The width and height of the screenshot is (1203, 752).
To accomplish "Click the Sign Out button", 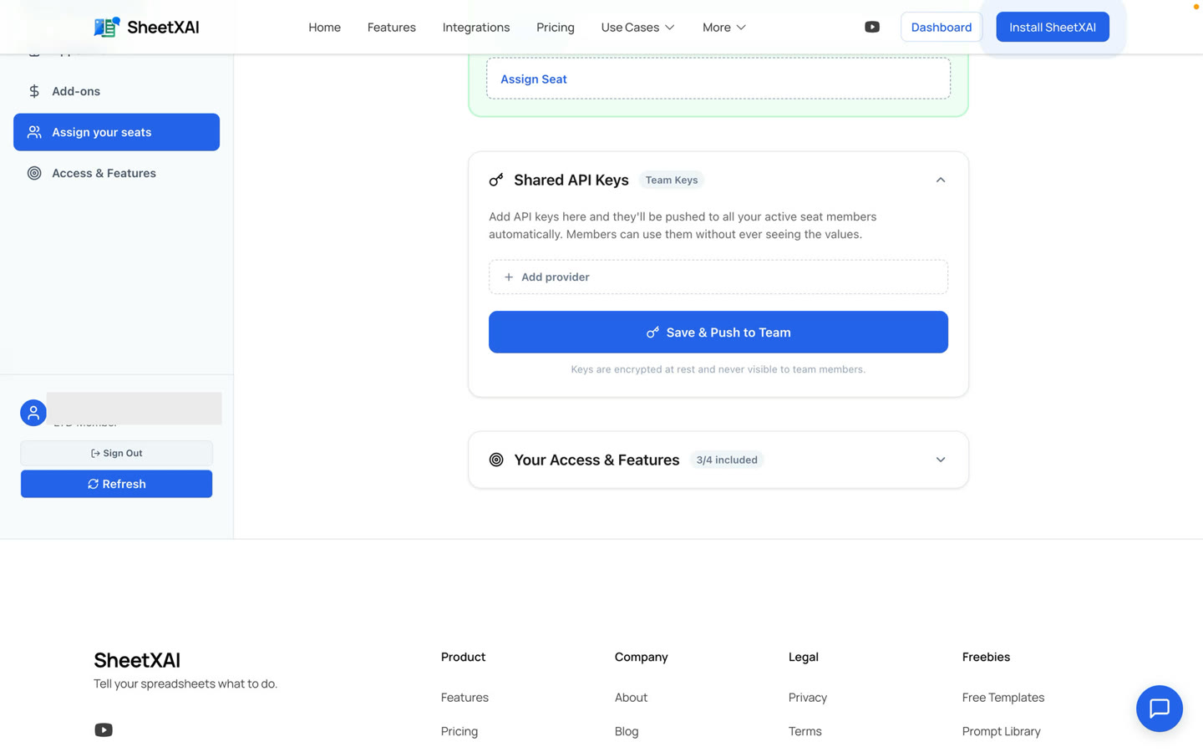I will point(116,453).
